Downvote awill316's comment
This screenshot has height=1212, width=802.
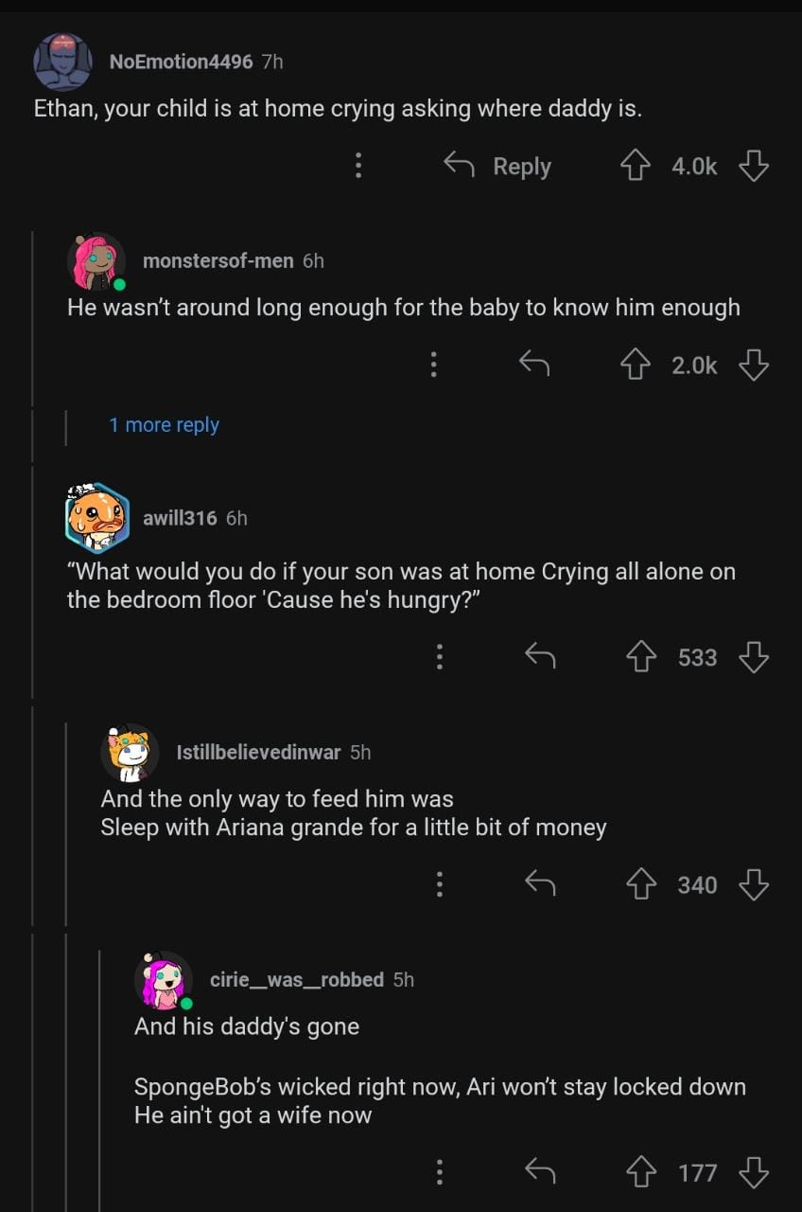point(754,657)
